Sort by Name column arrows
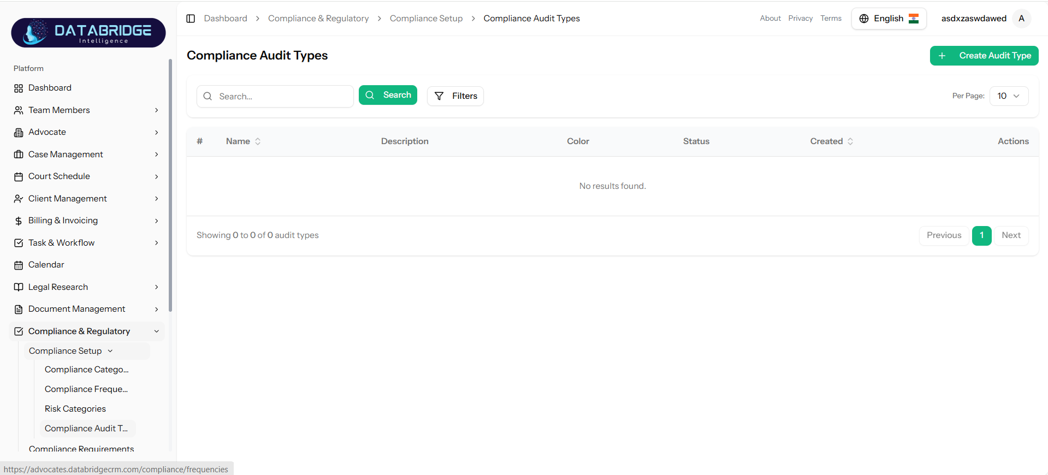This screenshot has height=475, width=1048. pyautogui.click(x=258, y=141)
